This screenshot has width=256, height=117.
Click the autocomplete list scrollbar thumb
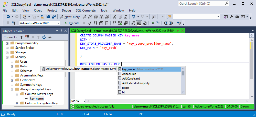coord(183,73)
